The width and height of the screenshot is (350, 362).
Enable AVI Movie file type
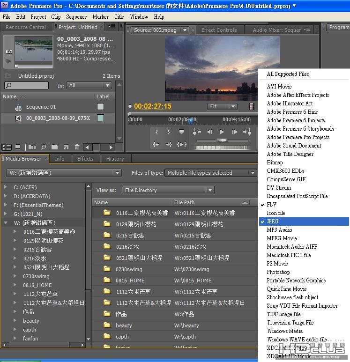tap(279, 87)
